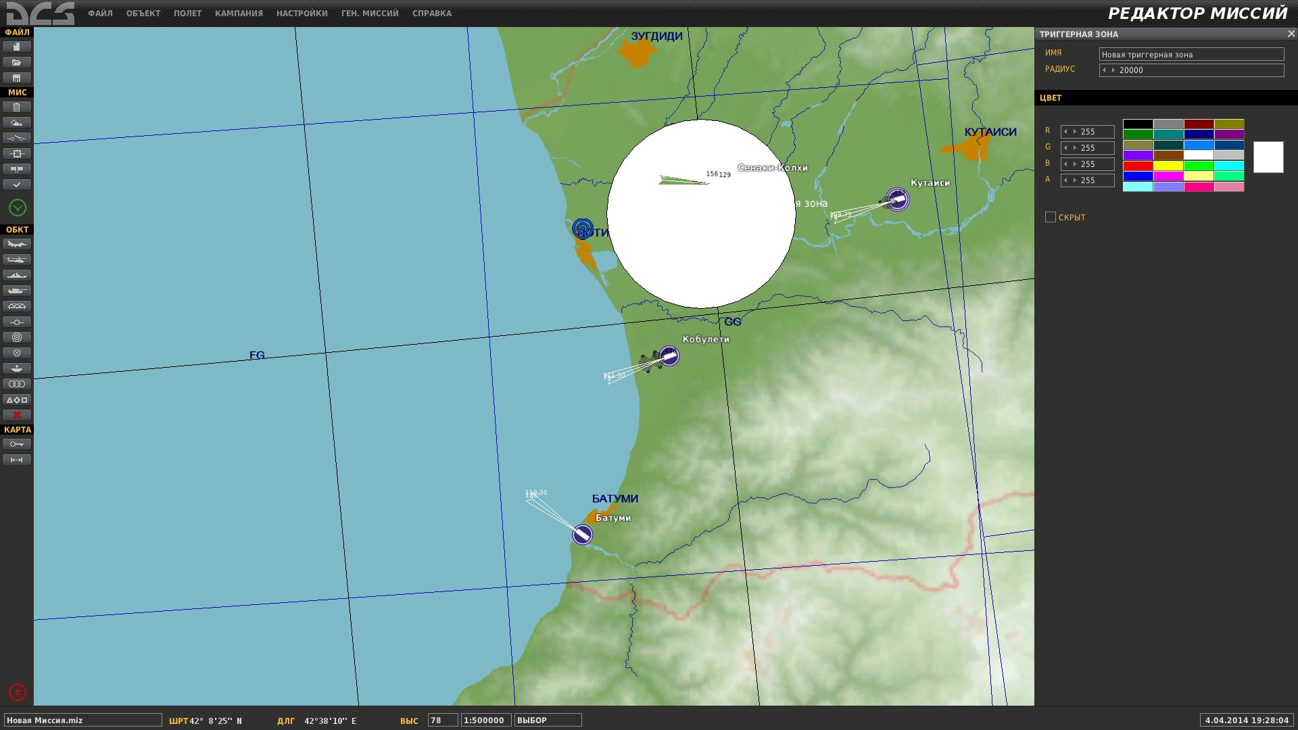This screenshot has height=730, width=1298.
Task: Select the distance ruler map tool
Action: [x=17, y=460]
